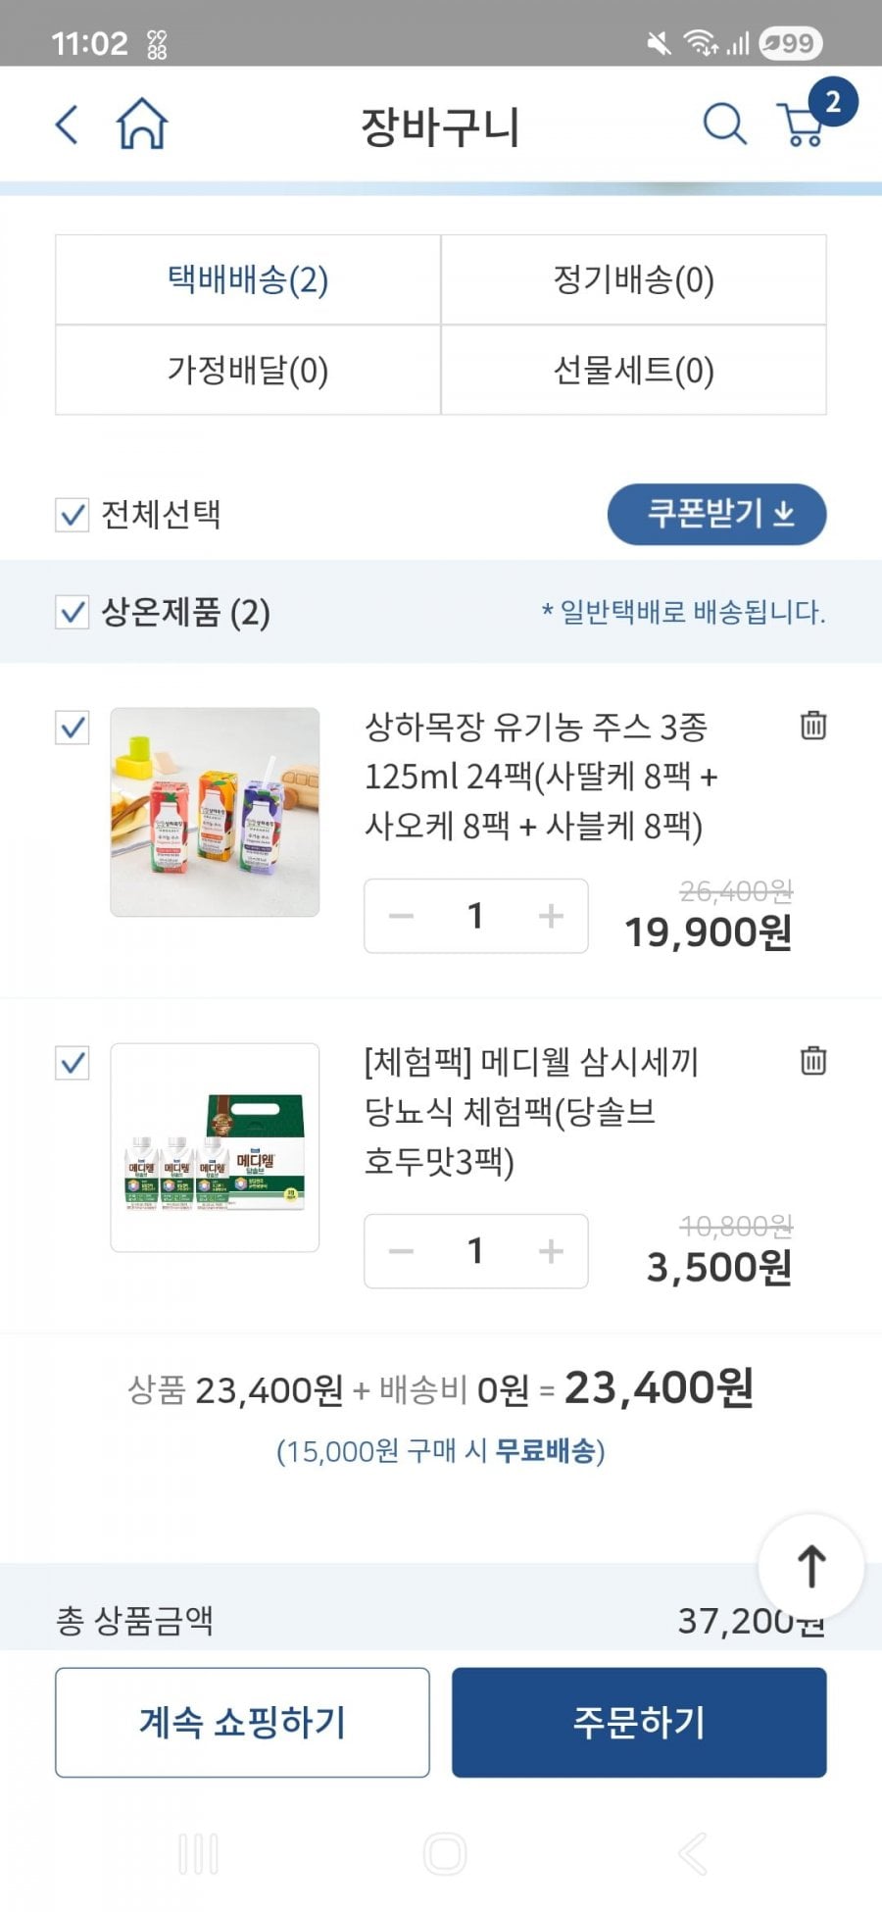Viewport: 882px width, 1912px height.
Task: Tap the back arrow icon
Action: (x=67, y=126)
